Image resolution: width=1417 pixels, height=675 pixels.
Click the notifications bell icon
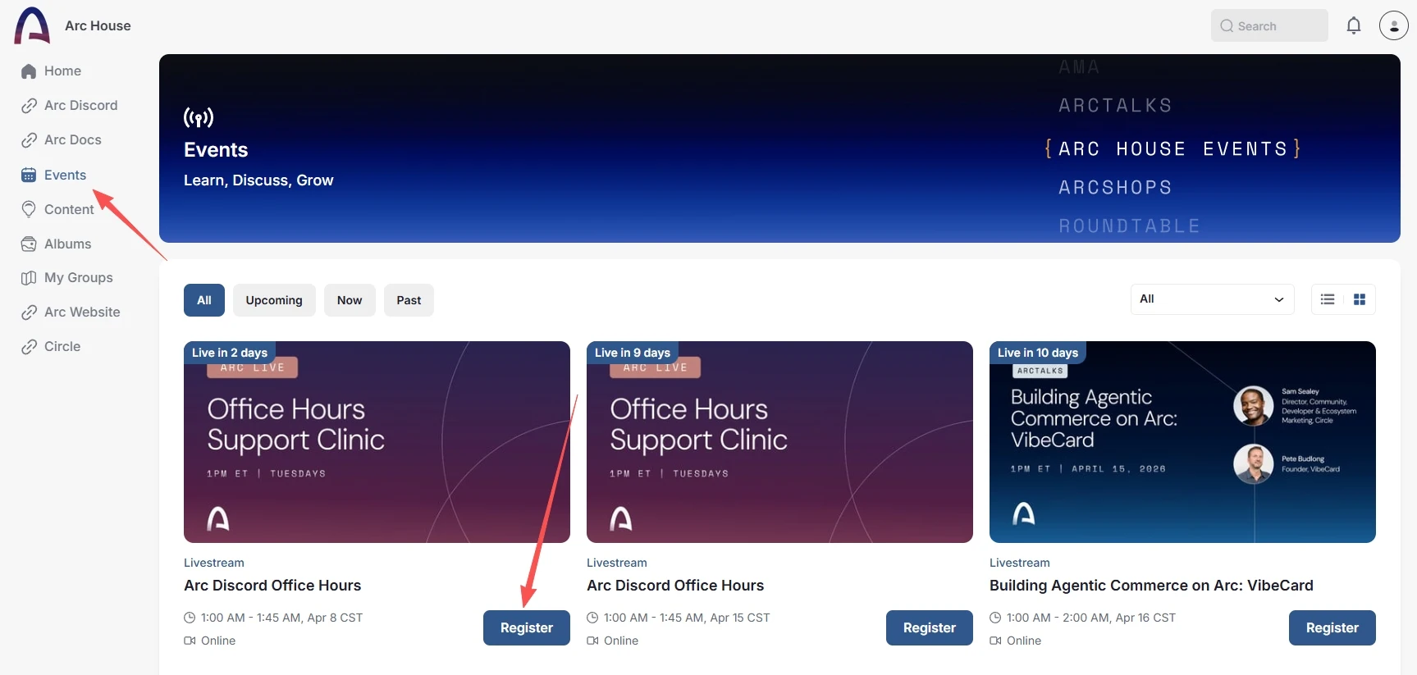[x=1354, y=25]
